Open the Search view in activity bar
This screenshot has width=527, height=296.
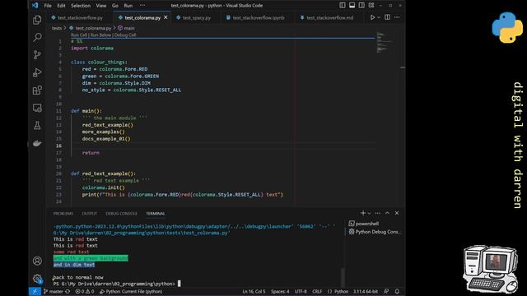pyautogui.click(x=37, y=37)
